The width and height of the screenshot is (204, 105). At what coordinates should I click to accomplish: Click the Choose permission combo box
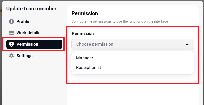pos(133,44)
